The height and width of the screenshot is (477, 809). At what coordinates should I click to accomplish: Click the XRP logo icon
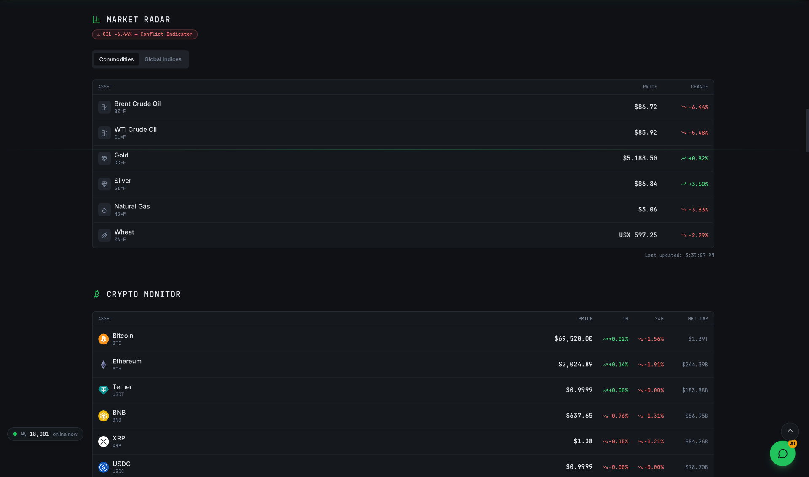click(x=103, y=442)
